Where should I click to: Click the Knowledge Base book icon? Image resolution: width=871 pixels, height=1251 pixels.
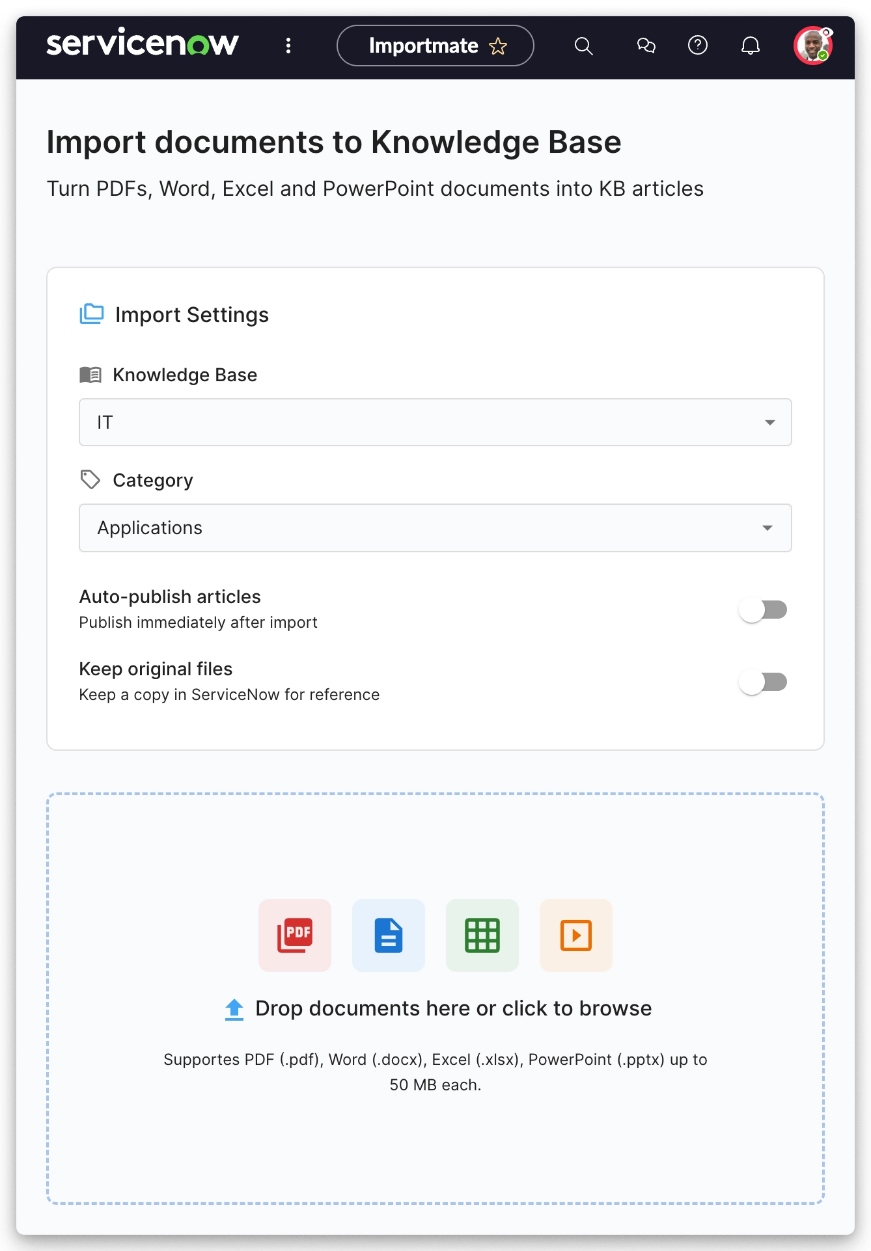pyautogui.click(x=90, y=375)
